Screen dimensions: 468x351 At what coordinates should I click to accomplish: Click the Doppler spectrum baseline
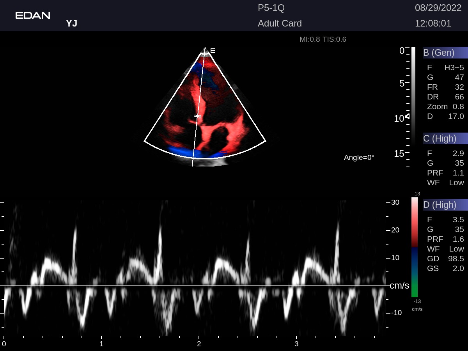pos(195,286)
